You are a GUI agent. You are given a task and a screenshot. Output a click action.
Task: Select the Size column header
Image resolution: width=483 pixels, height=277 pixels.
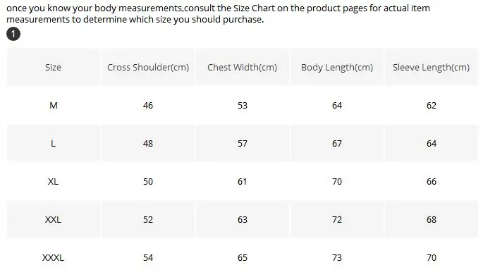pos(54,67)
